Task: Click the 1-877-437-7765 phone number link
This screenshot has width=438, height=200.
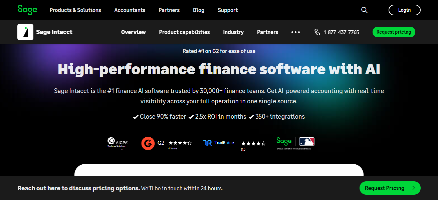Action: click(x=341, y=32)
